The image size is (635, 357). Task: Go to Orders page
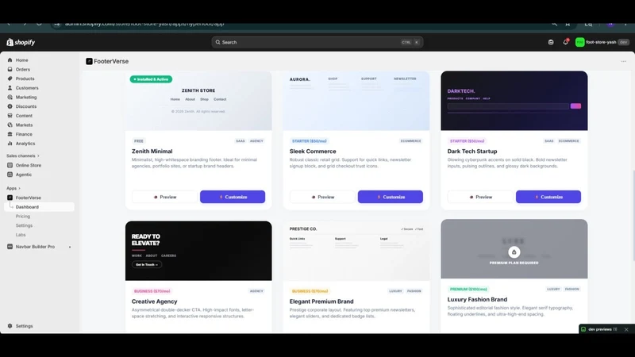pyautogui.click(x=23, y=69)
